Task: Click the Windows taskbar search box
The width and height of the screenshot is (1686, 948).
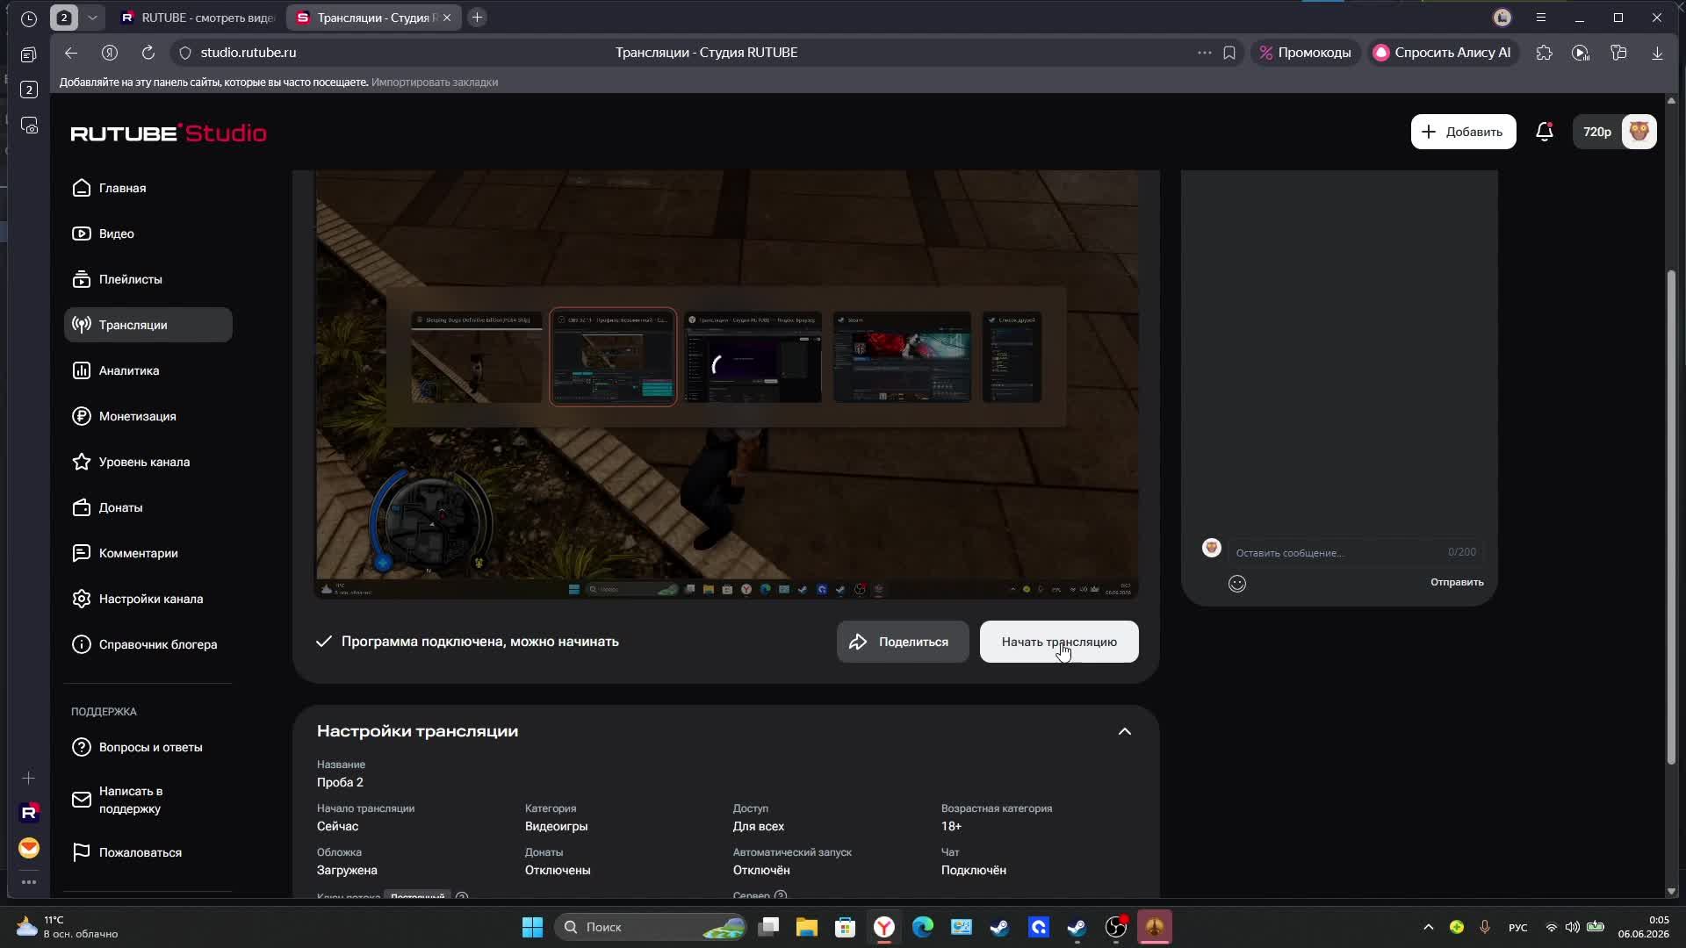Action: click(x=651, y=927)
